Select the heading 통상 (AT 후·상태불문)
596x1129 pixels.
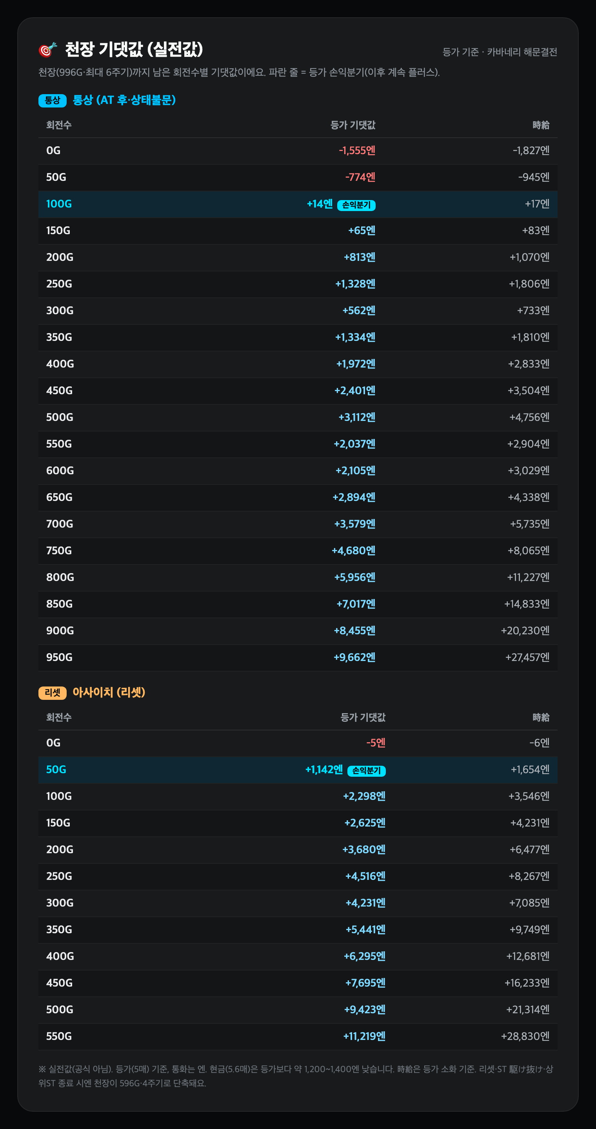[x=124, y=100]
